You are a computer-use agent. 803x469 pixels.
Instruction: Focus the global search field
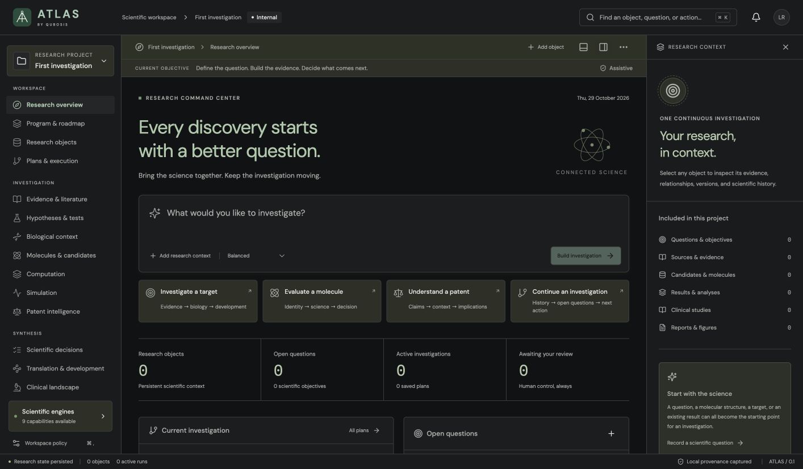(x=658, y=18)
